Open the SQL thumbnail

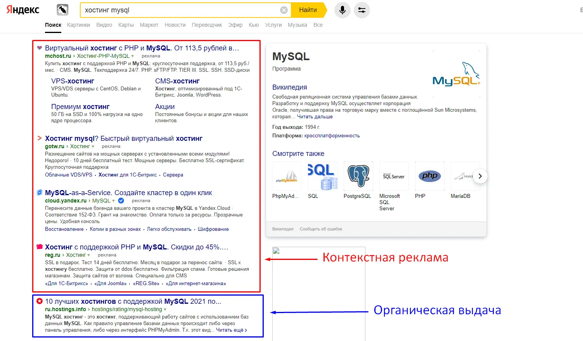322,176
